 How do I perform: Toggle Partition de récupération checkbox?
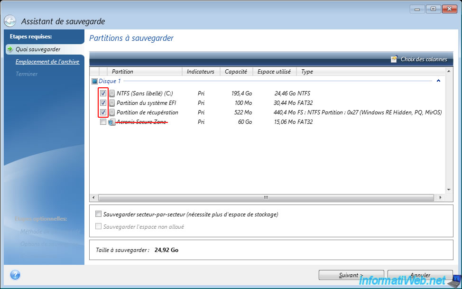[103, 112]
